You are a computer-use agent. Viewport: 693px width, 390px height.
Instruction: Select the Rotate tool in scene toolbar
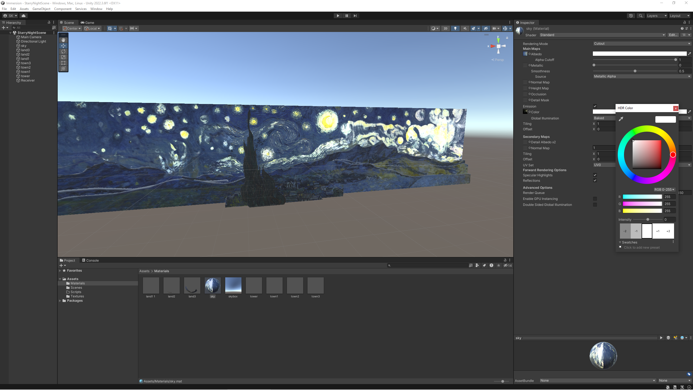tap(63, 51)
